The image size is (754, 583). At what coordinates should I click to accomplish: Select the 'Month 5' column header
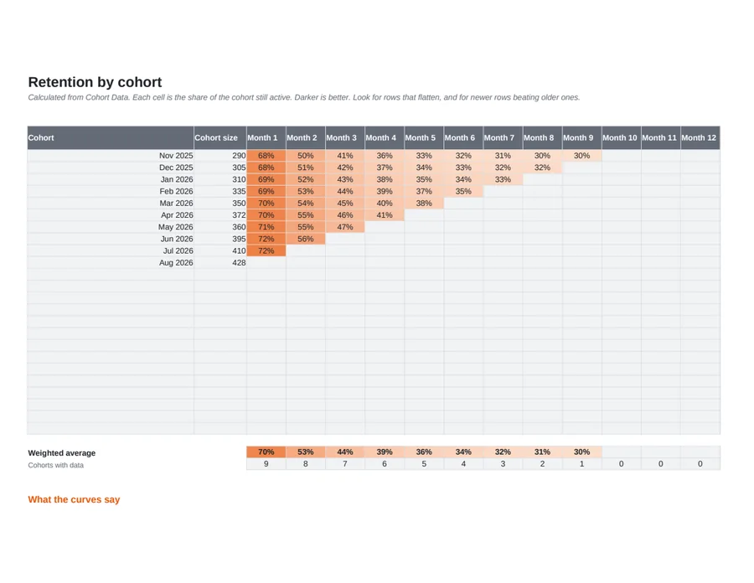coord(424,138)
